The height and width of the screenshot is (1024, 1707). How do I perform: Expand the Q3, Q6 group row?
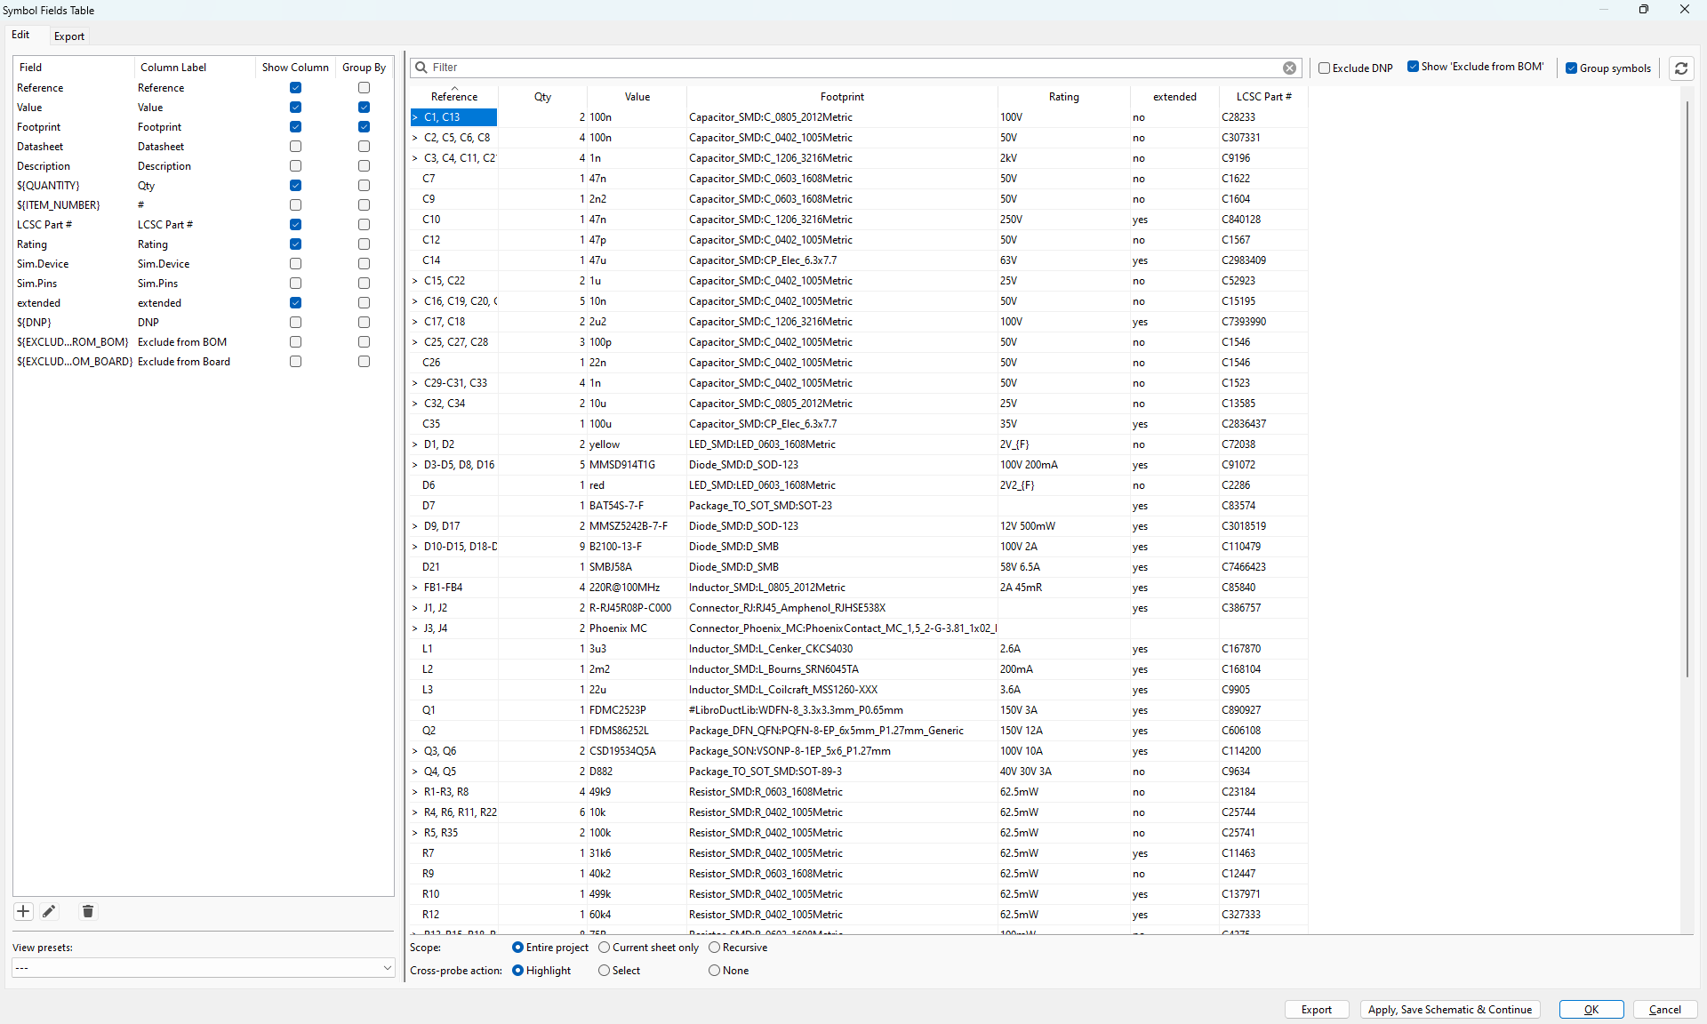(x=414, y=751)
